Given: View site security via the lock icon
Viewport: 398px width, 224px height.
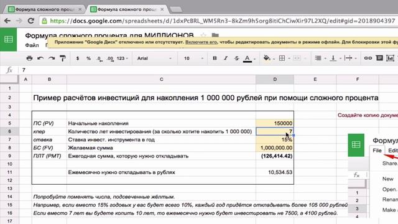Looking at the screenshot, I should coord(44,21).
